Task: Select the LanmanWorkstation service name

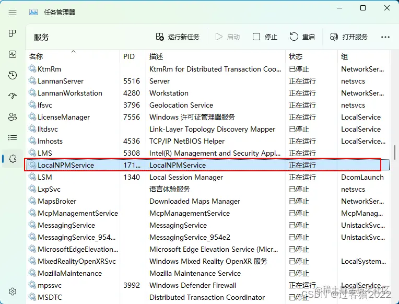Action: [70, 93]
